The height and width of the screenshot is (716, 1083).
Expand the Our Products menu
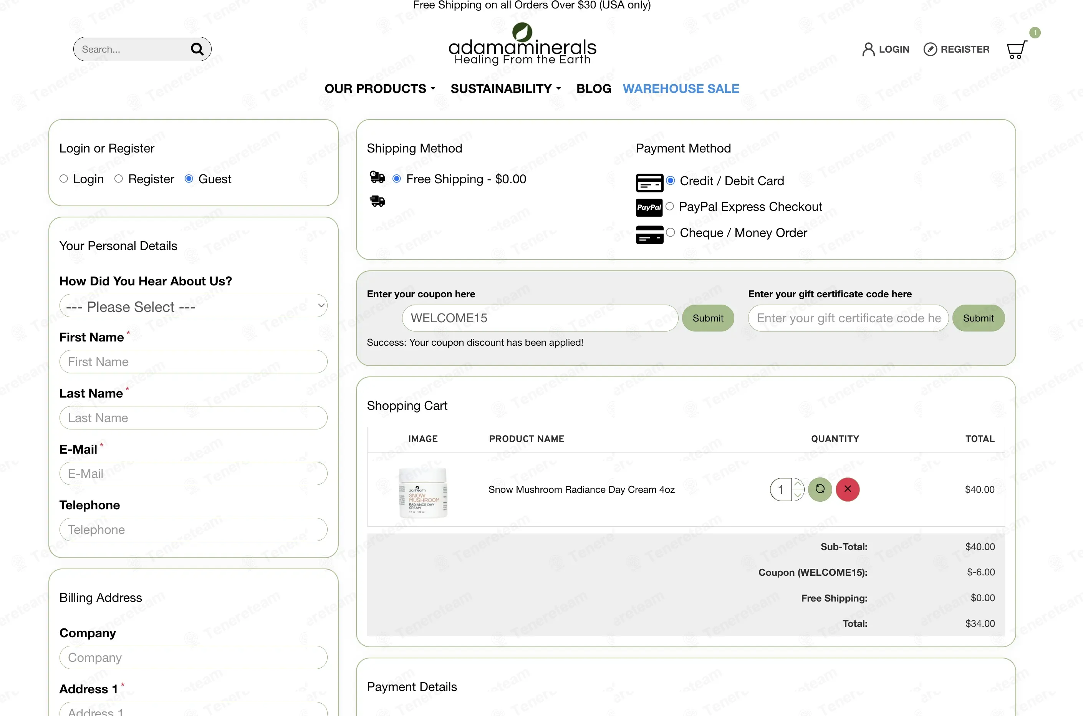tap(380, 88)
